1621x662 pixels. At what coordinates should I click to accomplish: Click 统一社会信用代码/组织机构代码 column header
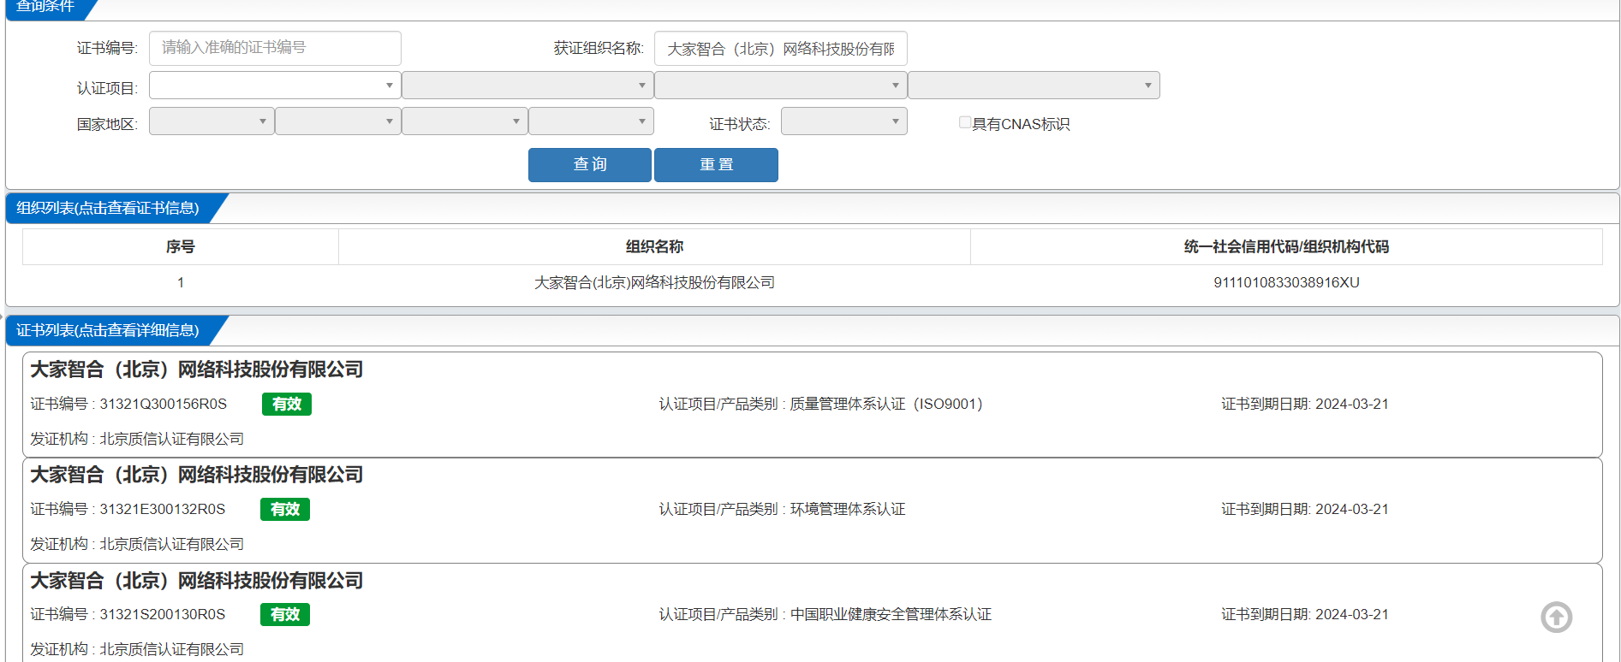point(1286,246)
